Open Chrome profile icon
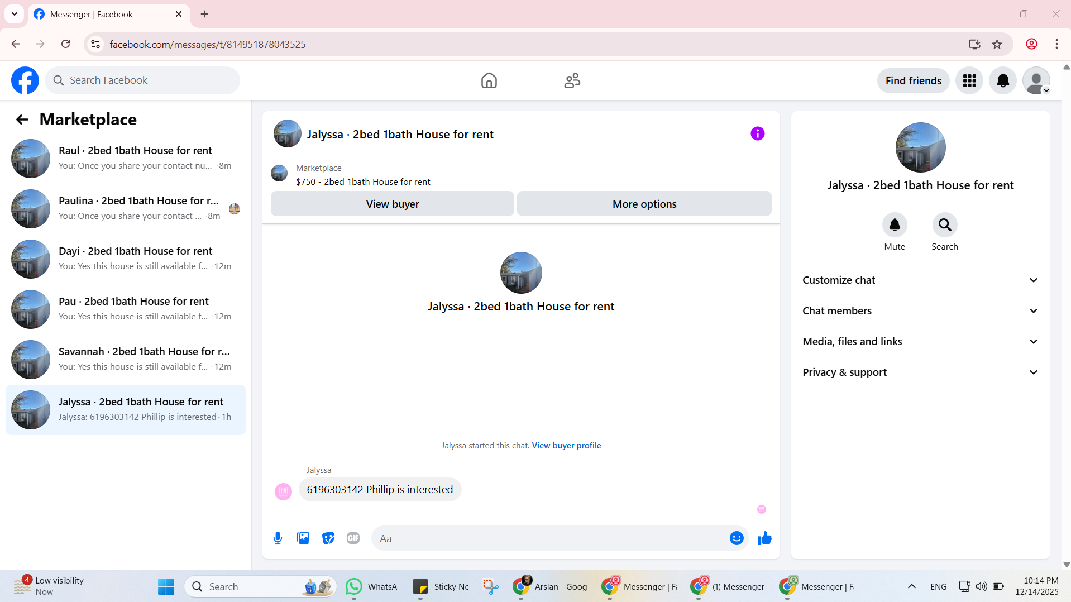1071x602 pixels. [1031, 44]
